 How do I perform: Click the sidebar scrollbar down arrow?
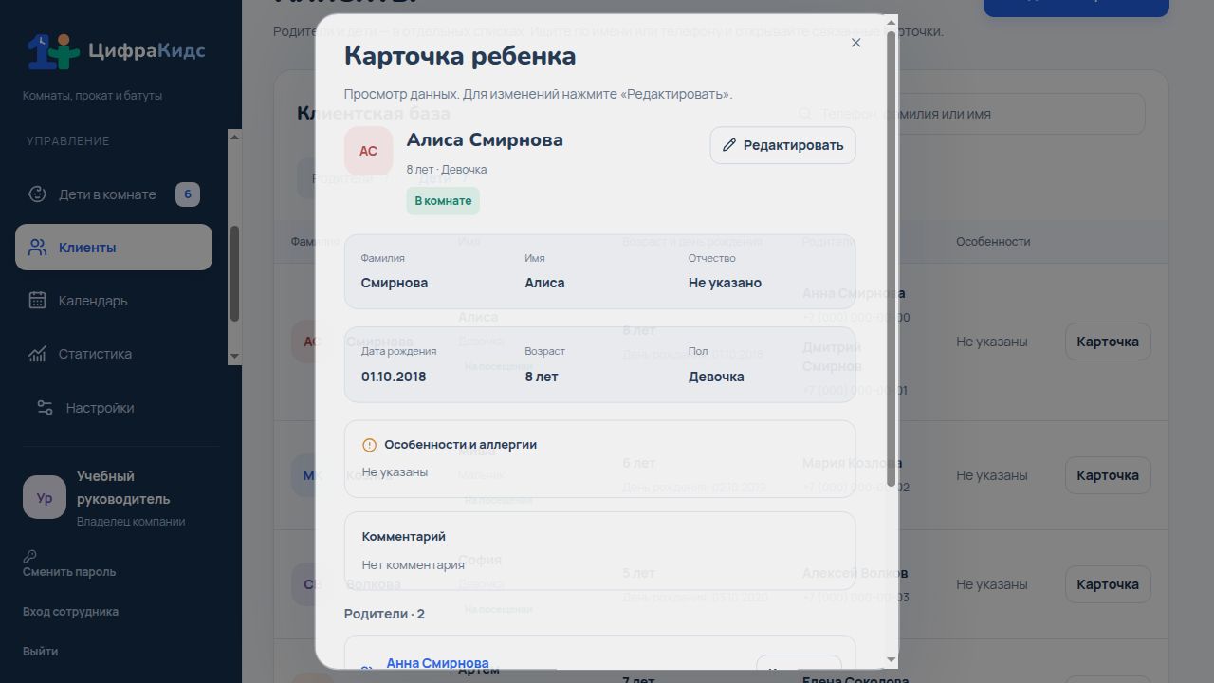pyautogui.click(x=235, y=357)
